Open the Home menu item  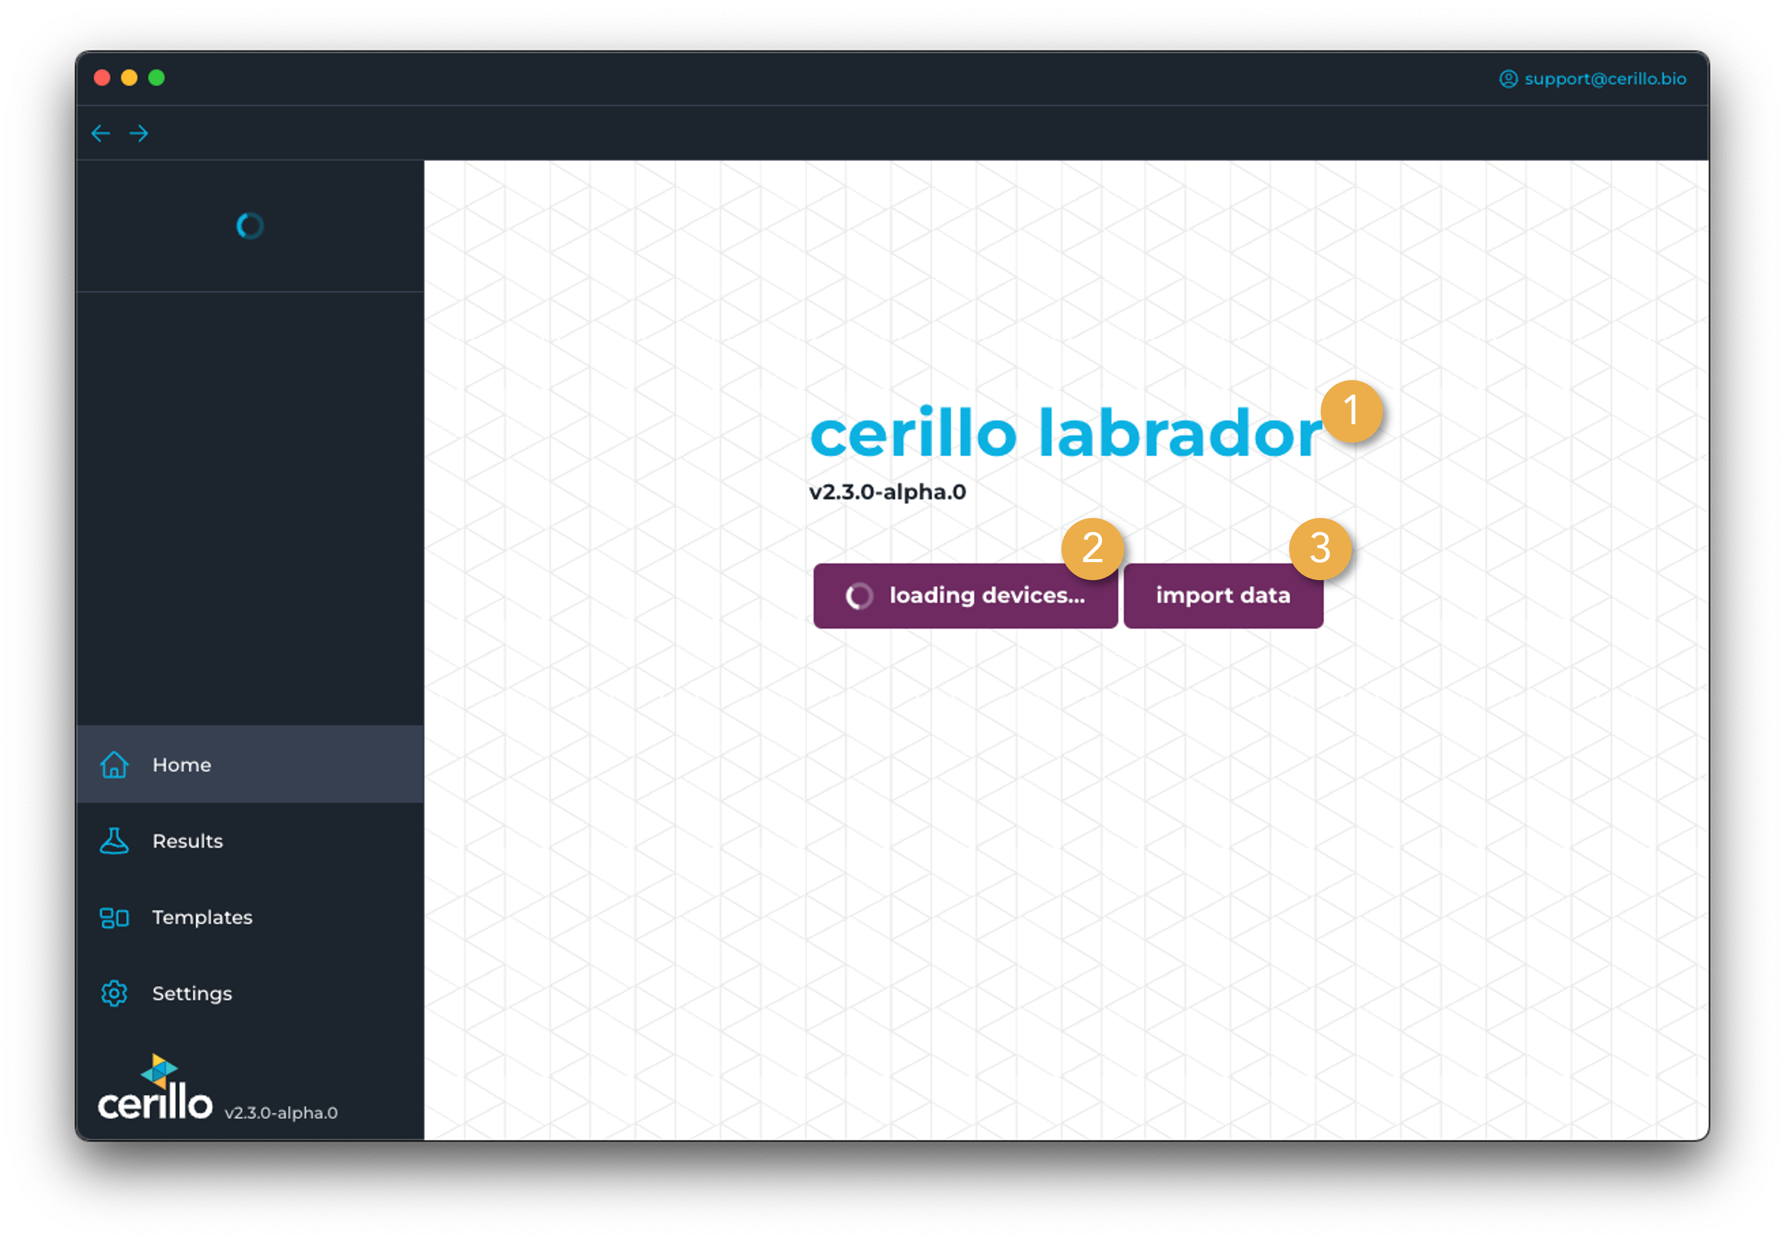pos(250,764)
